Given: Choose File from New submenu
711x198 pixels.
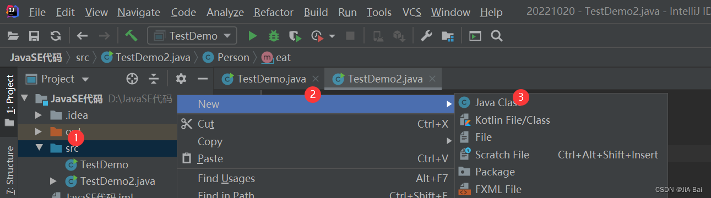Looking at the screenshot, I should tap(561, 137).
